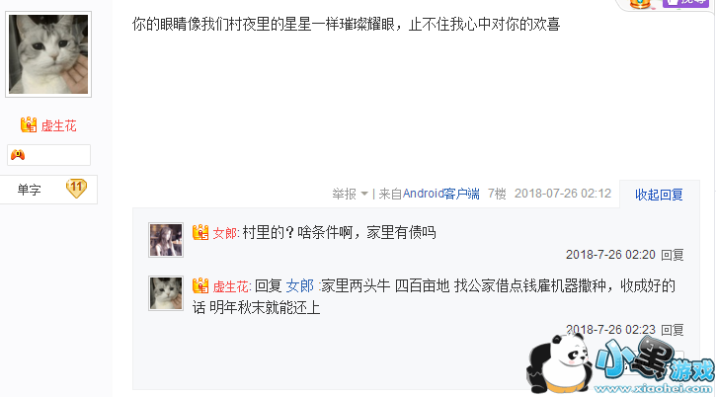Screen dimensions: 716x397
Task: Open the Android客户端 link
Action: pos(441,194)
